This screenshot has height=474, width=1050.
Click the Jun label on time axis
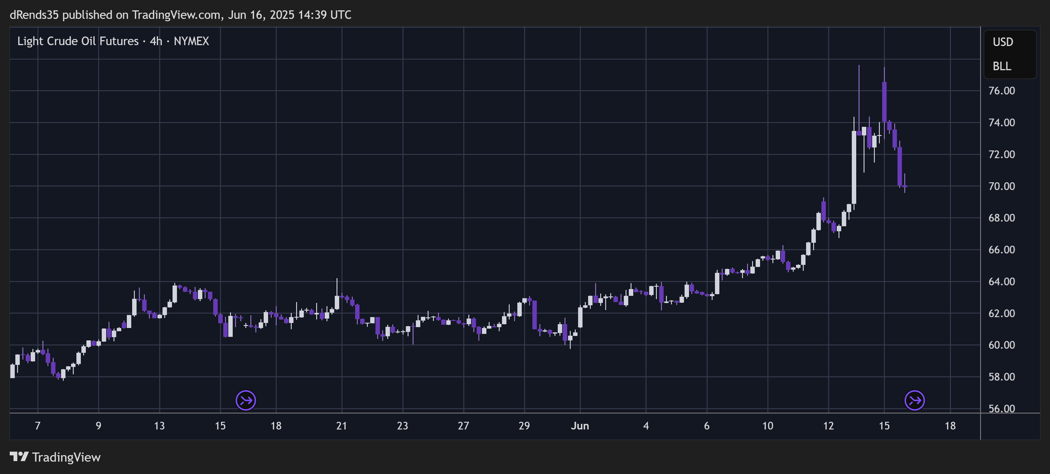[580, 426]
